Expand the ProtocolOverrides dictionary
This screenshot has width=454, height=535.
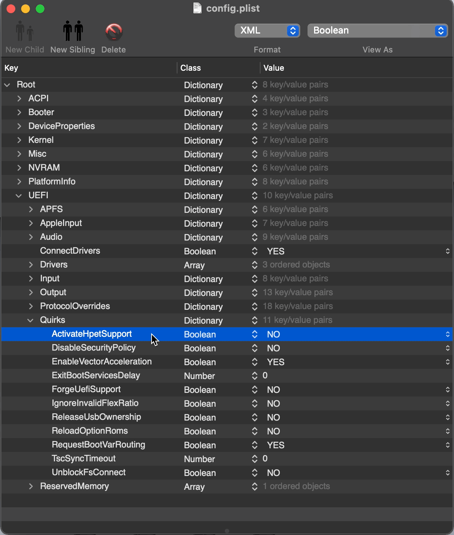click(31, 306)
